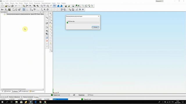Select the Слои tab
Viewport: 186px width, 104px height.
click(x=37, y=97)
